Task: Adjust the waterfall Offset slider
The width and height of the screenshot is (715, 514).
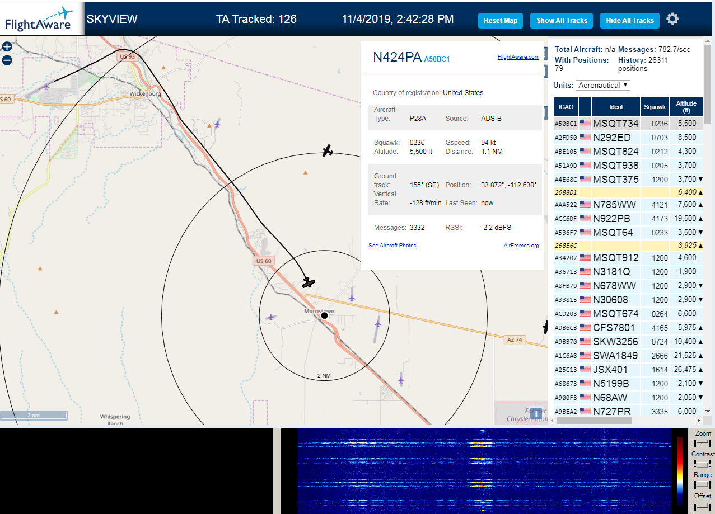Action: click(702, 507)
